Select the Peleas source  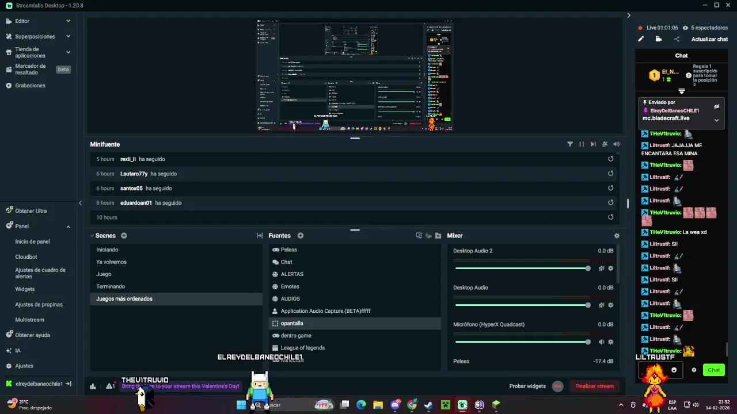pos(355,250)
